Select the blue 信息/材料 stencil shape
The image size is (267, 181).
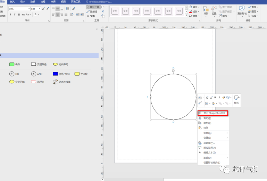[x=61, y=74]
